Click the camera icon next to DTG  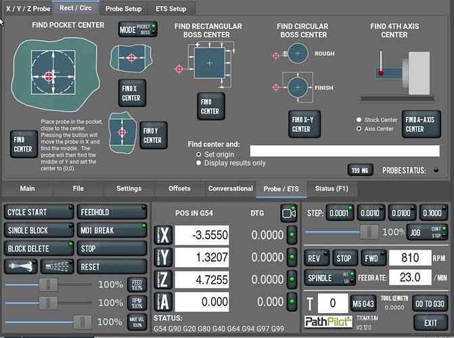pyautogui.click(x=289, y=214)
